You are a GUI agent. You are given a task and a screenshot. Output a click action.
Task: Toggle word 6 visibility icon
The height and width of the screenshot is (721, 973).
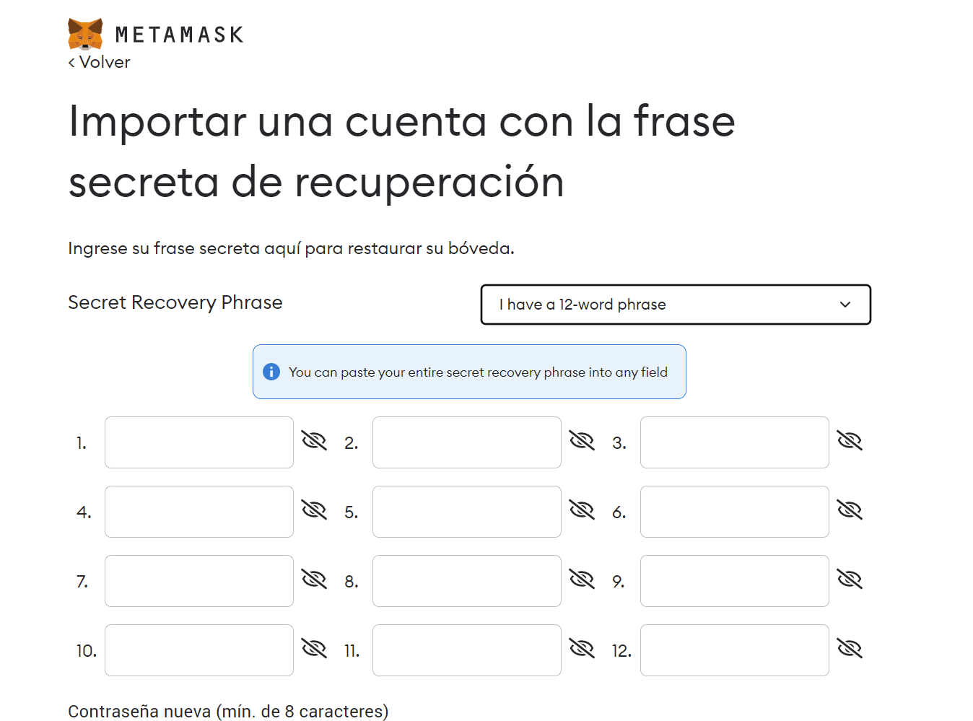(x=850, y=510)
